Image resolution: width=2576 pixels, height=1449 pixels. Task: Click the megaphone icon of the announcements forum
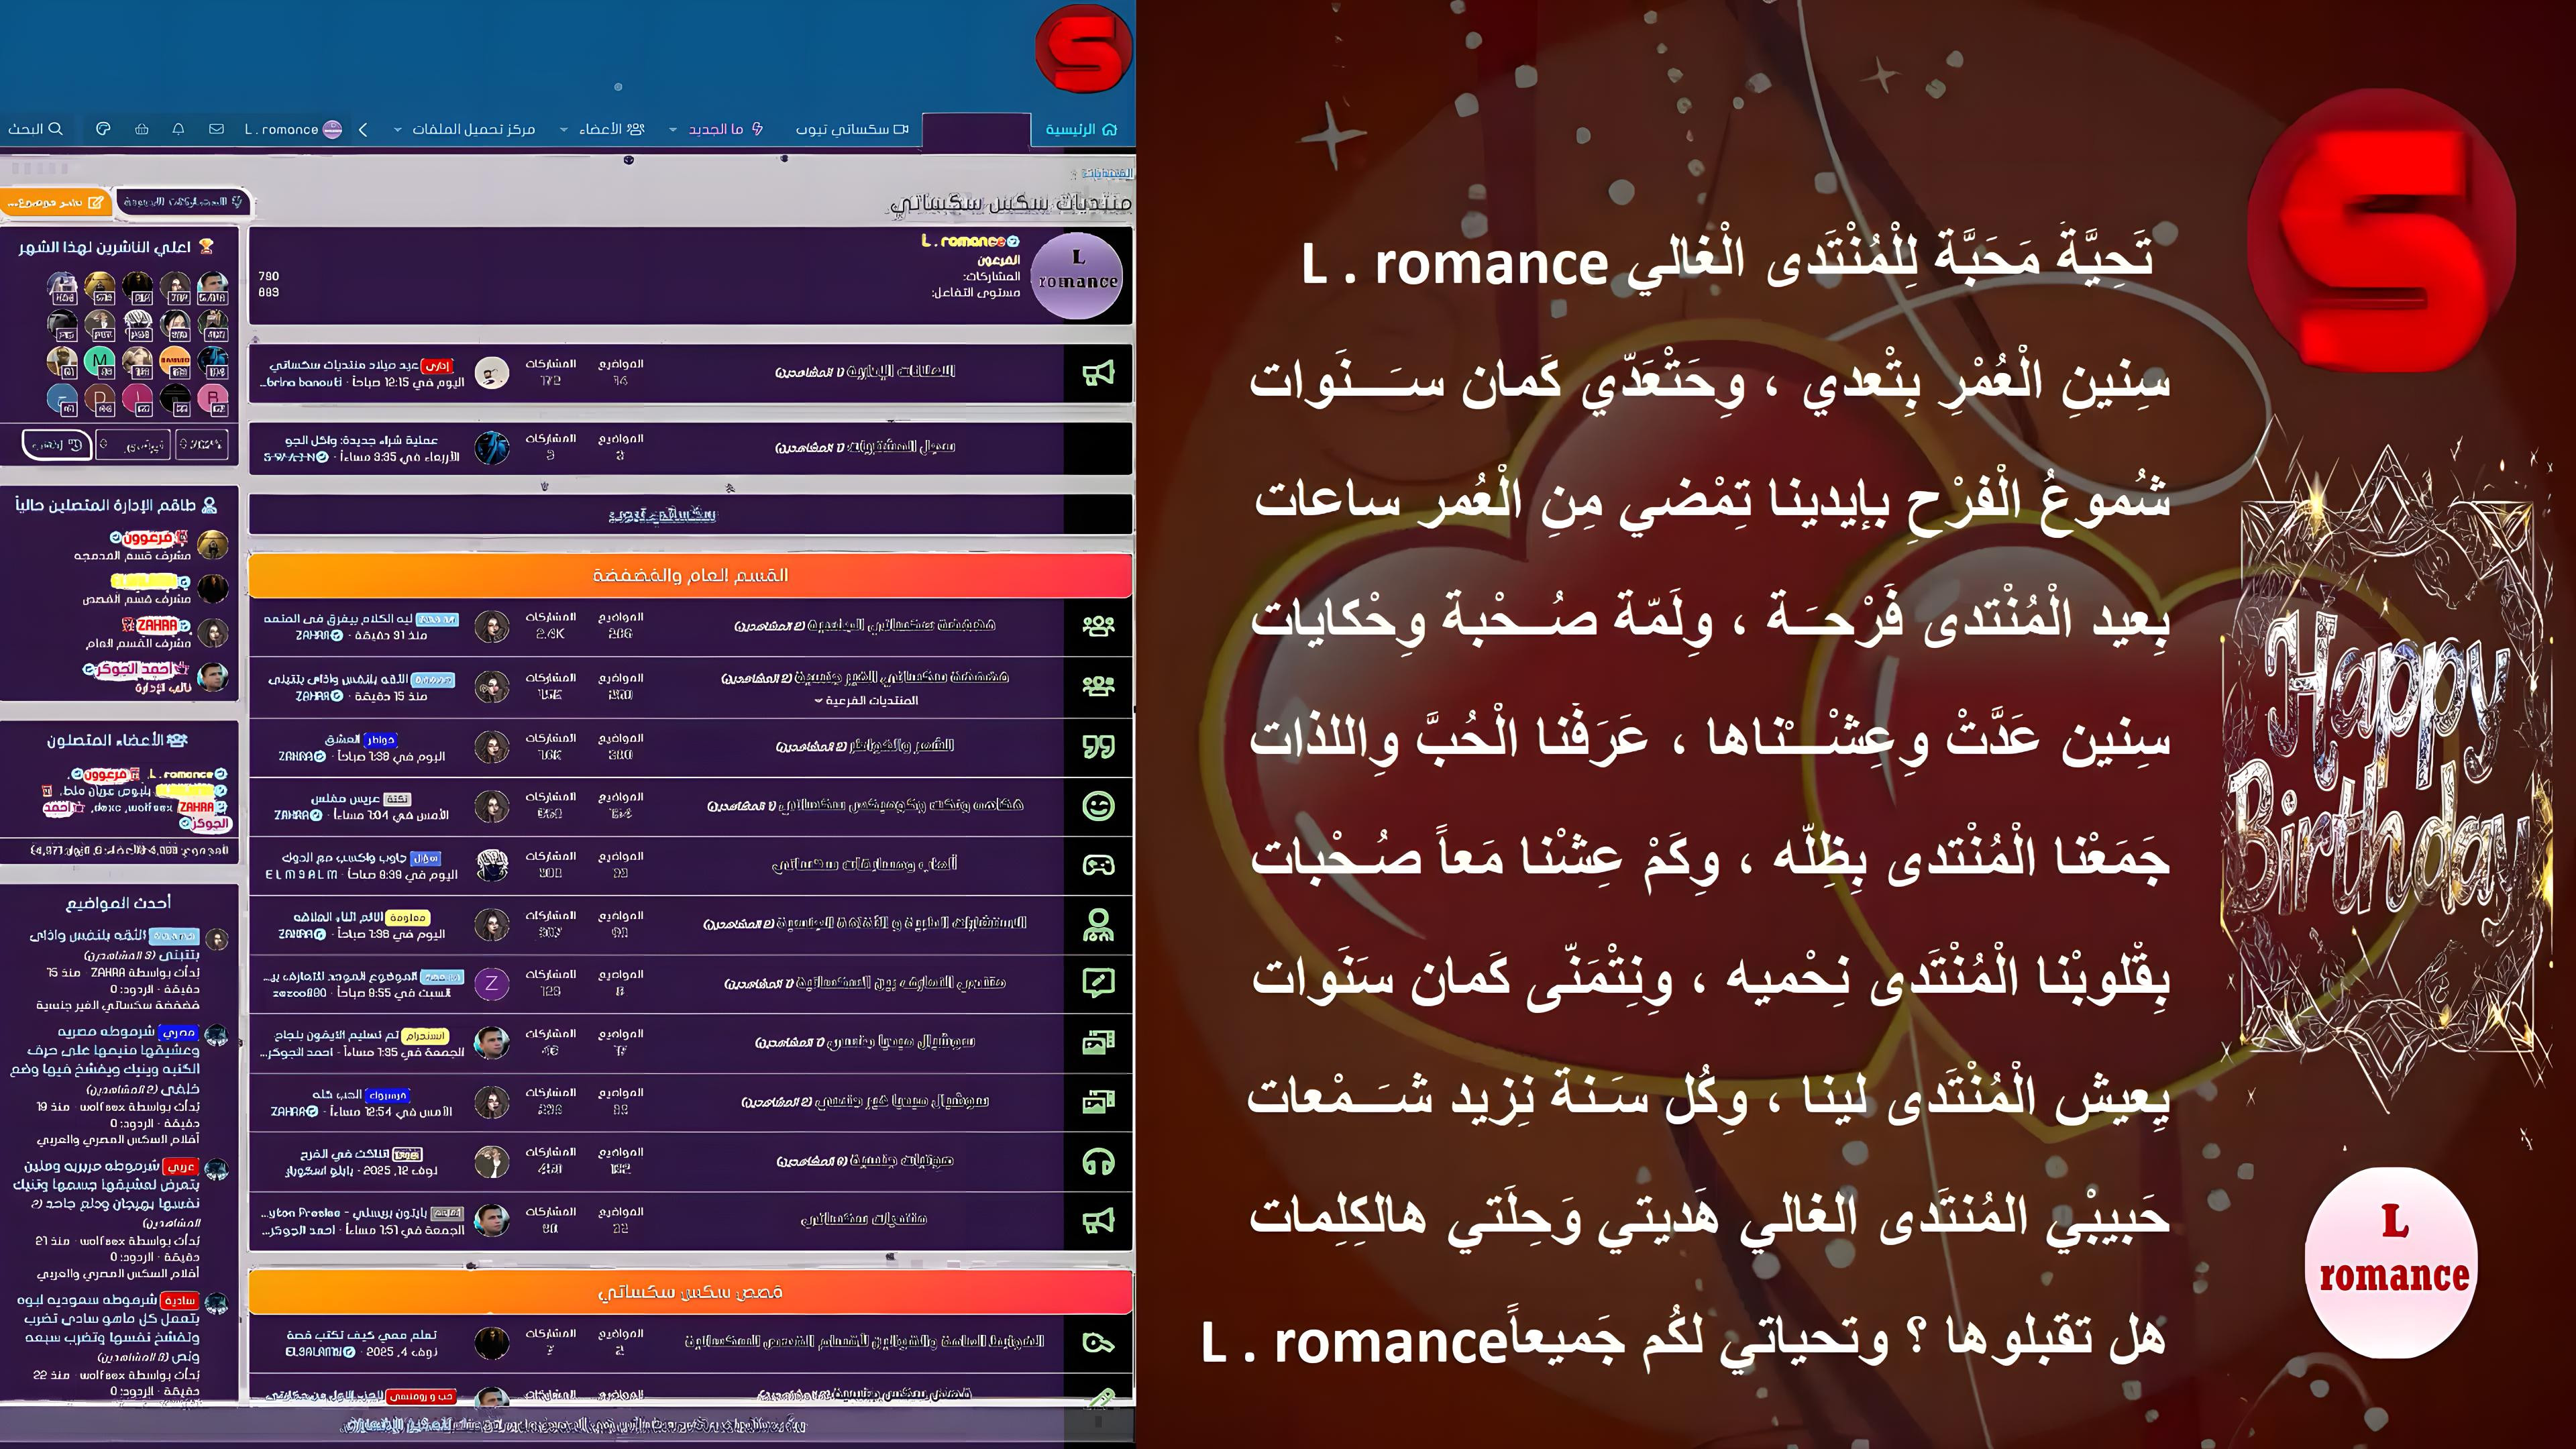(1098, 373)
